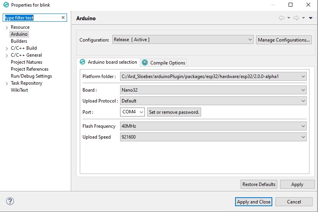318x212 pixels.
Task: Cancel the properties dialog
Action: 294,202
